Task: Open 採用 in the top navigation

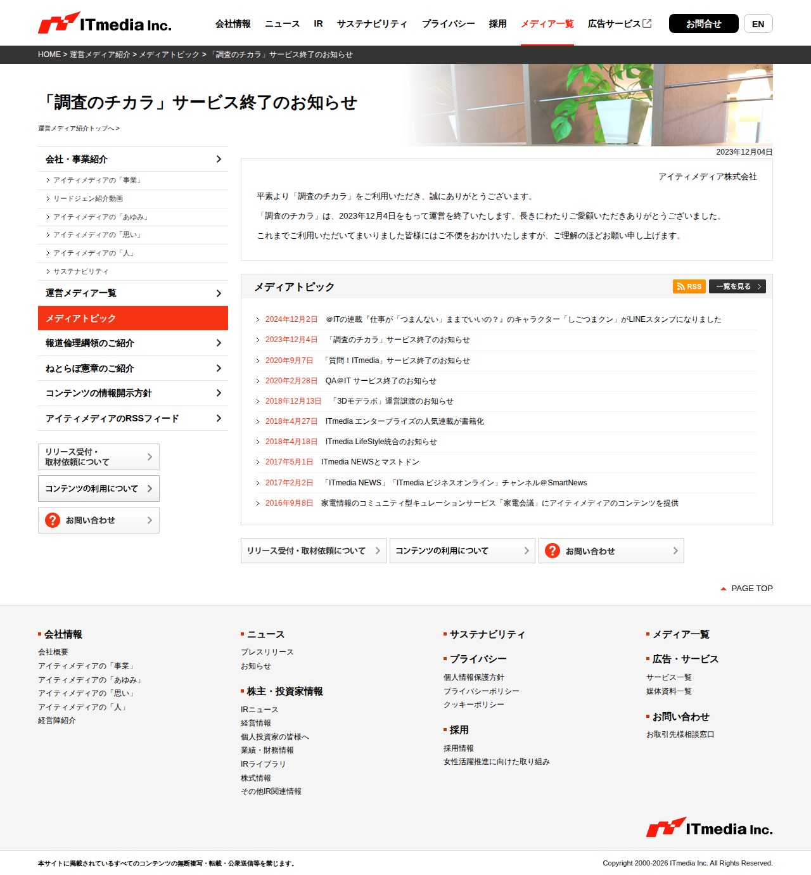Action: (498, 23)
